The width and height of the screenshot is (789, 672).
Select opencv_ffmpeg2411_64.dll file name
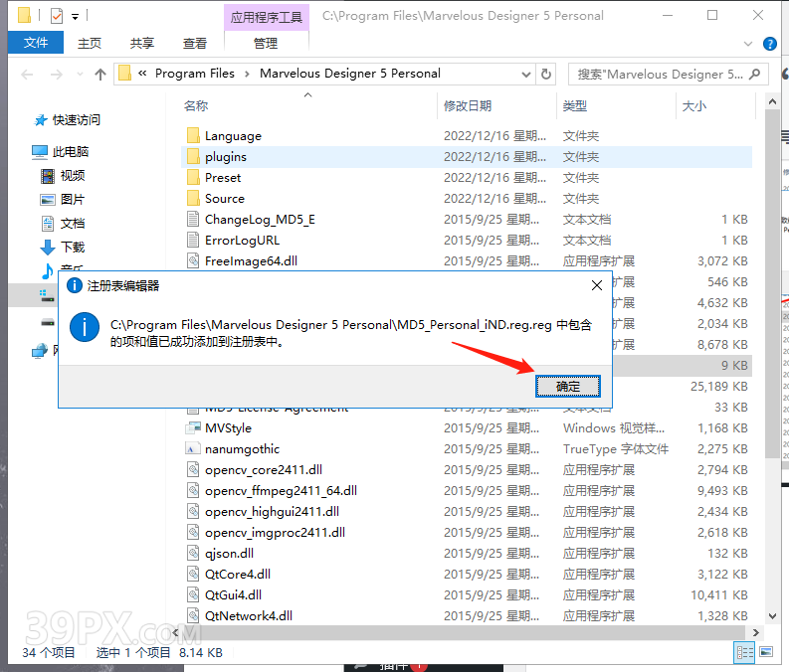coord(281,490)
